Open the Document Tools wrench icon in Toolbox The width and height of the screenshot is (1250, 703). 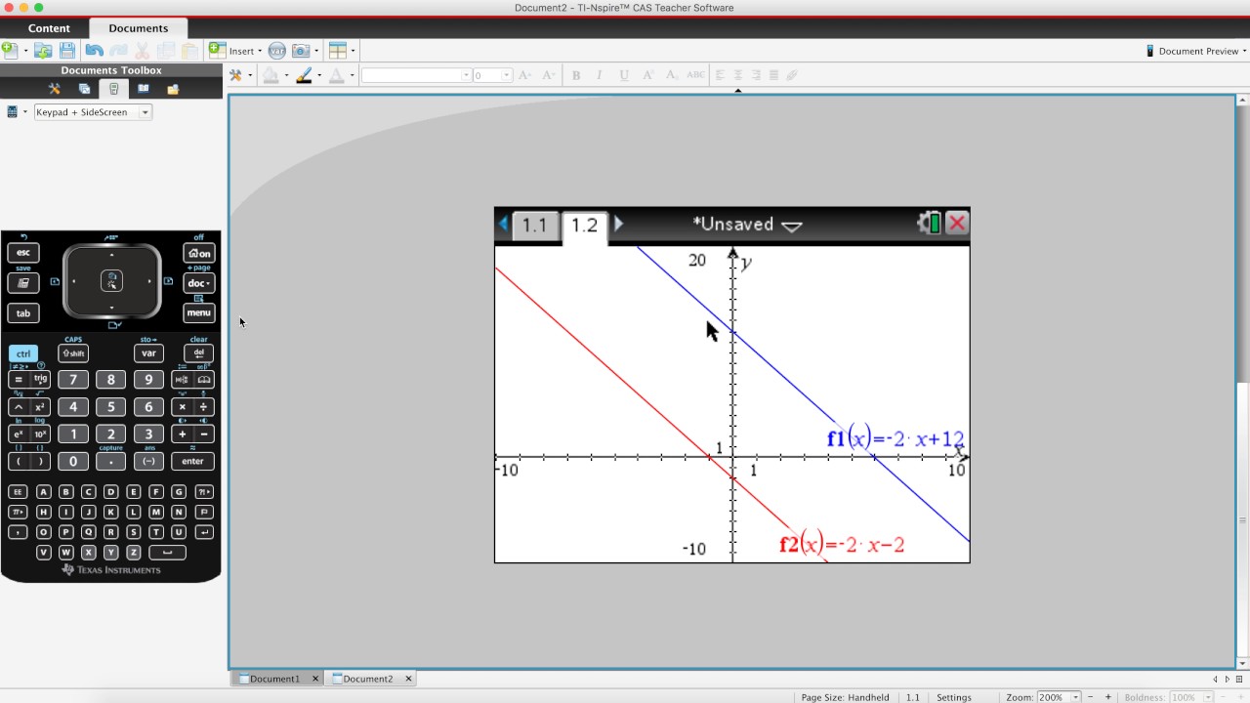55,89
